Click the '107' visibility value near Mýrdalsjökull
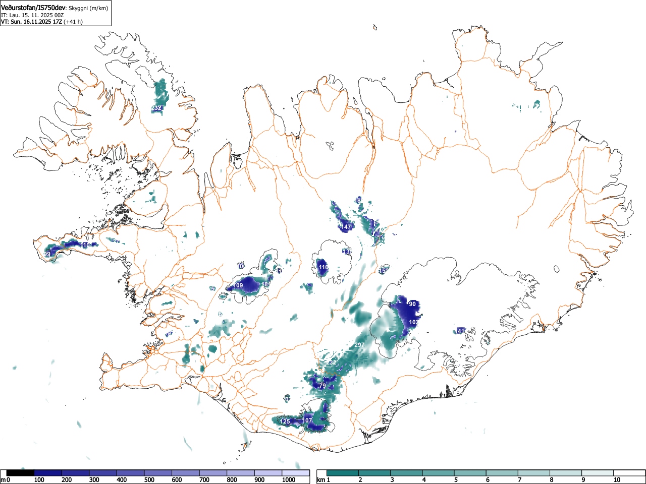This screenshot has width=646, height=484. (x=307, y=421)
